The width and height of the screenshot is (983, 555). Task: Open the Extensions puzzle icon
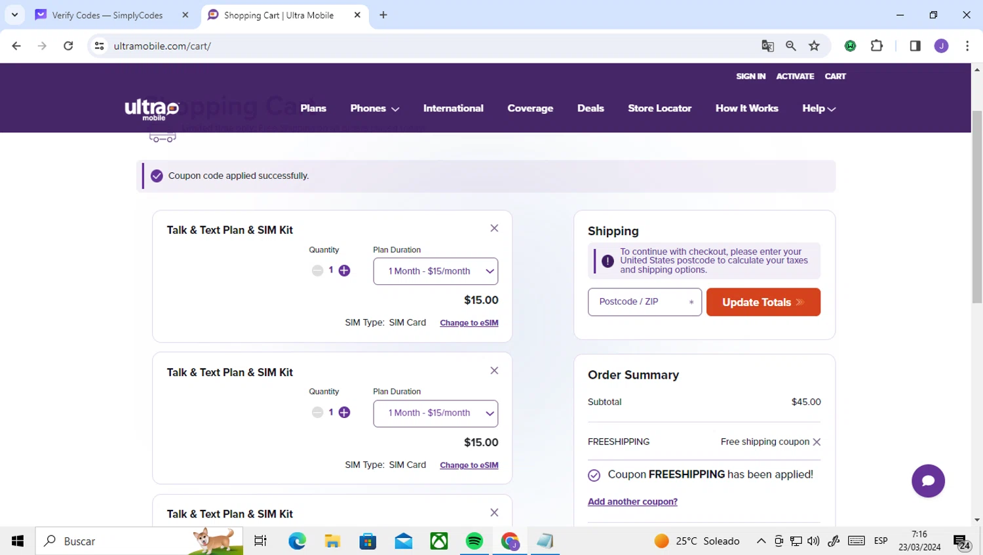(x=876, y=46)
